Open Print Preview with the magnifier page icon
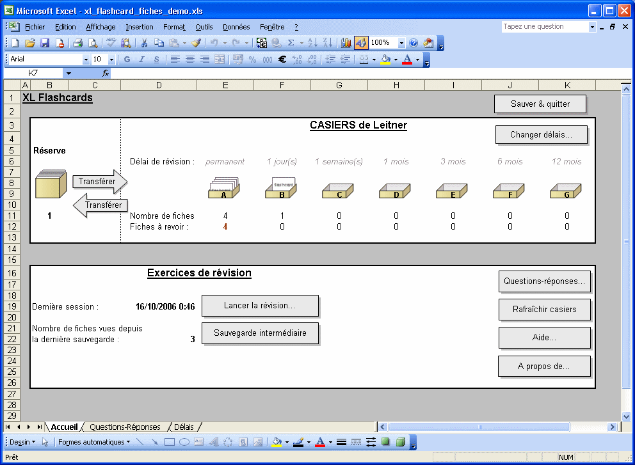 coord(93,43)
